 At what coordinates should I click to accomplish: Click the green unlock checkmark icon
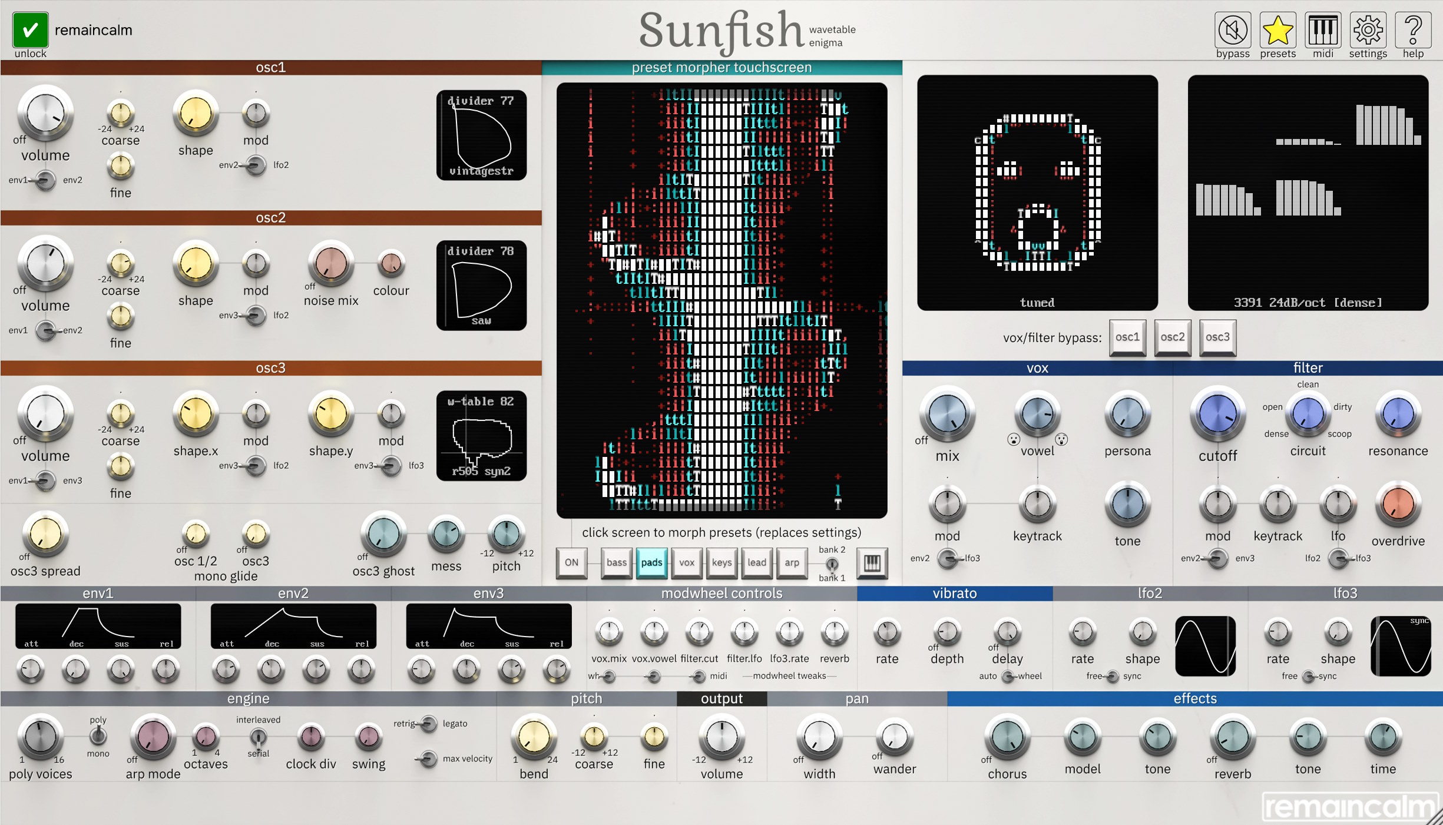pyautogui.click(x=30, y=29)
